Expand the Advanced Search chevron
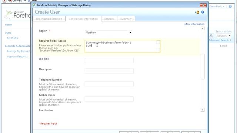This screenshot has height=133, width=237. pos(230,40)
